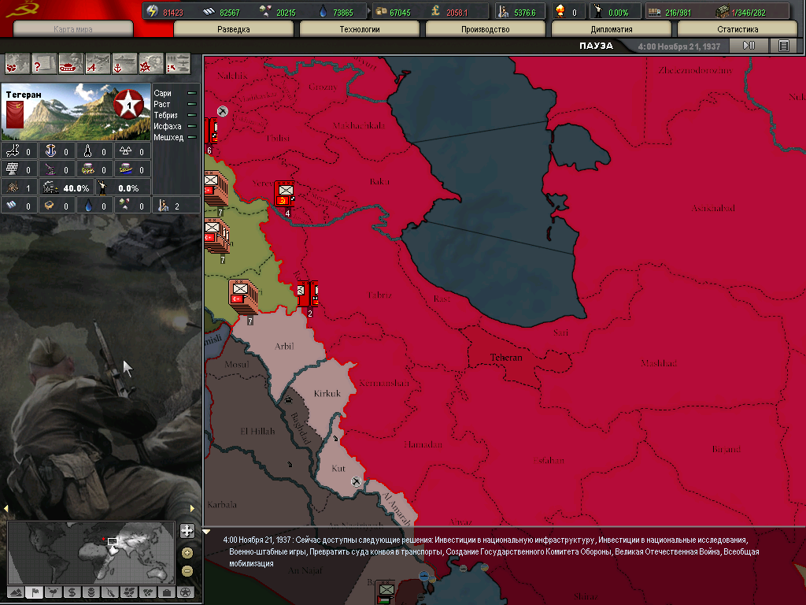The width and height of the screenshot is (806, 605).
Task: Click the factory industry icon in stats
Action: click(x=13, y=187)
